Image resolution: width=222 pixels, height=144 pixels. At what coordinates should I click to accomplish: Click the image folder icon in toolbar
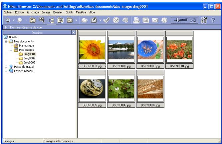coord(70,20)
